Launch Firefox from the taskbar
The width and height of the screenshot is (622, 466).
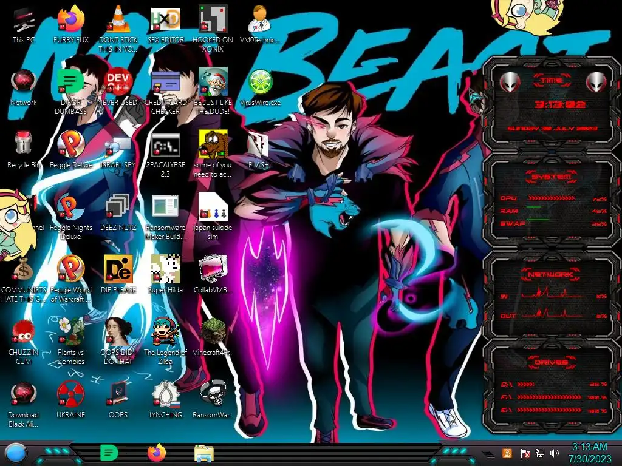157,453
